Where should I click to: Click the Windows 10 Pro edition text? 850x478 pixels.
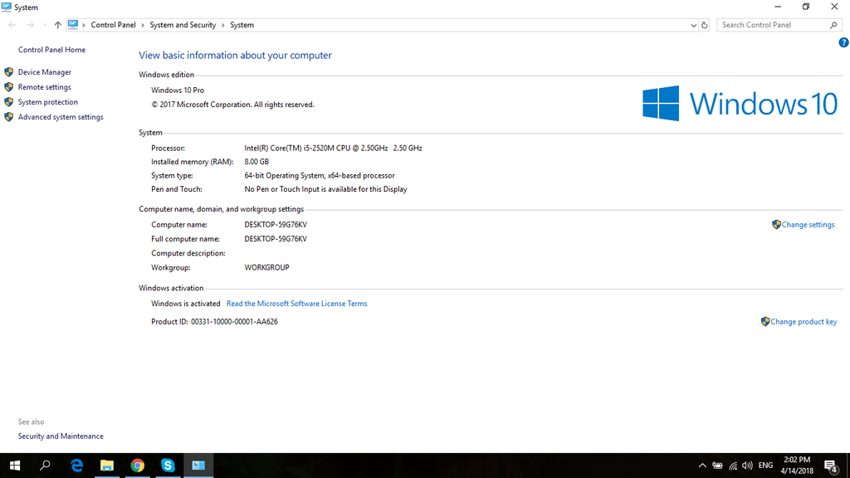[x=178, y=90]
